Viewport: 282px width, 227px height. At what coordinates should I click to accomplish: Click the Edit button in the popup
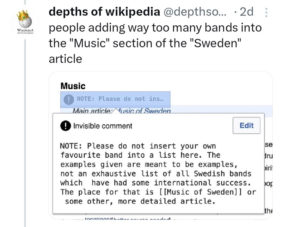pos(246,125)
